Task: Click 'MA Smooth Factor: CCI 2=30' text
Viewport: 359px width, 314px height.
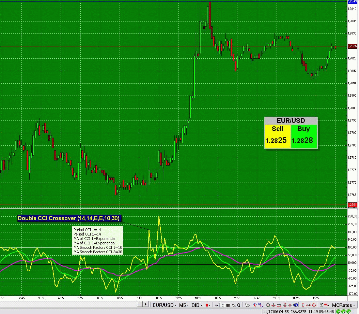Action: (x=98, y=252)
